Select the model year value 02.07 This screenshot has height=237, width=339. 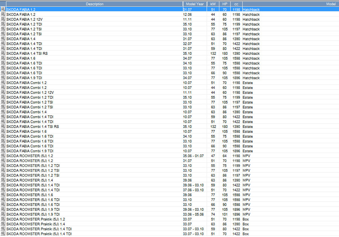coord(188,44)
